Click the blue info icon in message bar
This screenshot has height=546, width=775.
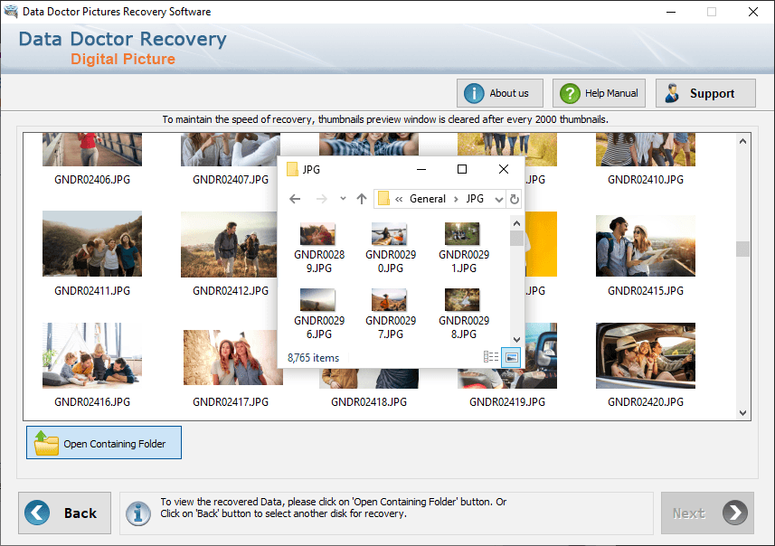pos(137,513)
